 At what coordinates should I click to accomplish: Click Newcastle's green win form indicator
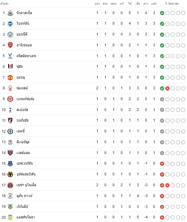(162, 13)
